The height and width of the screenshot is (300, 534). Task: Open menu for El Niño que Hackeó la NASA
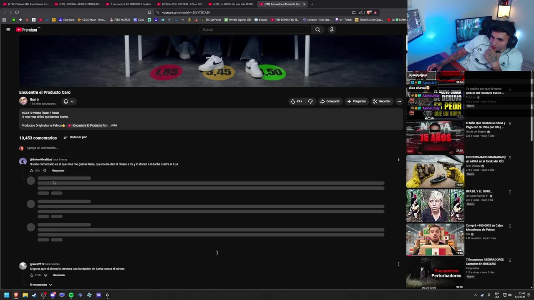[510, 124]
